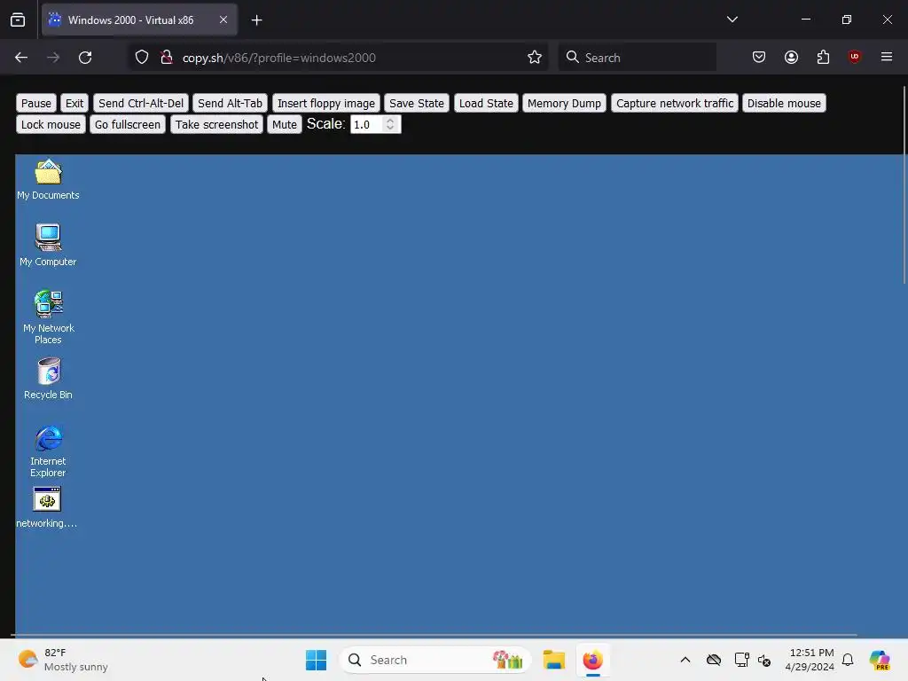Viewport: 908px width, 681px height.
Task: Click the OneDrive cloud tray icon
Action: [714, 660]
